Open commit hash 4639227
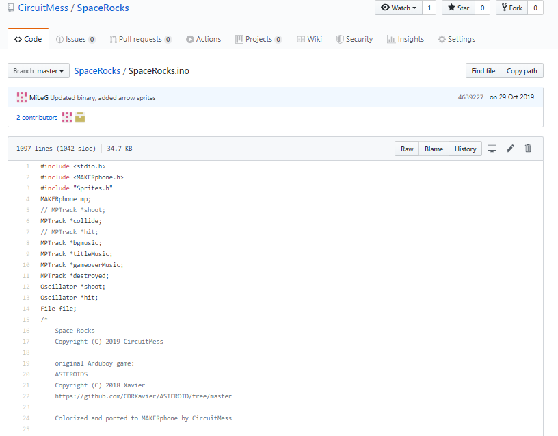 coord(470,97)
